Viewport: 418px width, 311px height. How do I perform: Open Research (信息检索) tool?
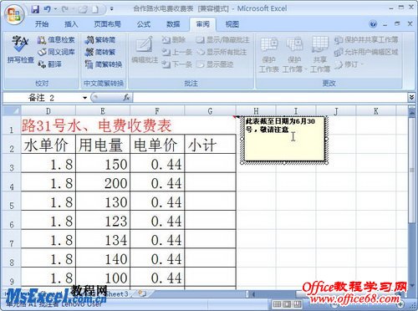click(x=56, y=40)
